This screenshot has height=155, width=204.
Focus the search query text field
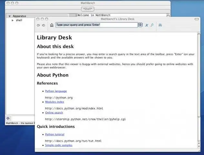[97, 25]
